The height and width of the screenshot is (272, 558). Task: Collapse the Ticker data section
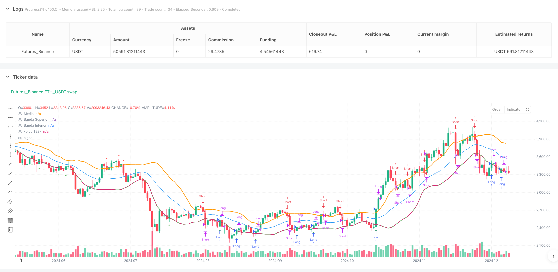pyautogui.click(x=7, y=77)
